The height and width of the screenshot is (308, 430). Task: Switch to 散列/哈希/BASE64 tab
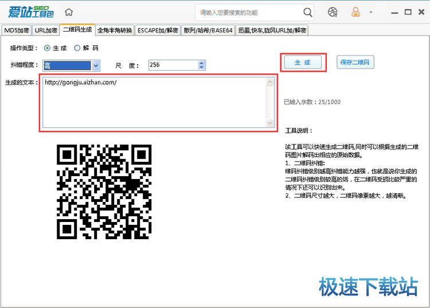coord(208,30)
